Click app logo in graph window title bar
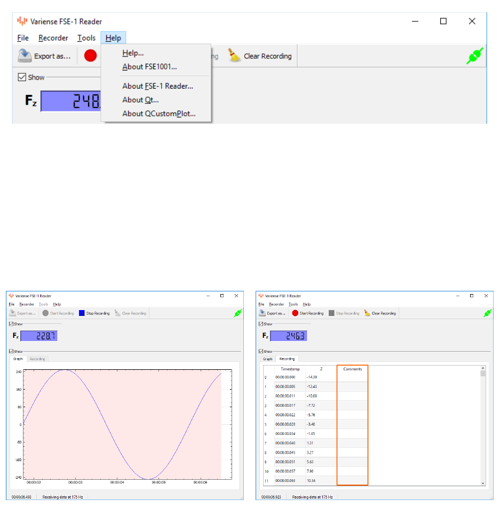Image resolution: width=500 pixels, height=507 pixels. [11, 296]
